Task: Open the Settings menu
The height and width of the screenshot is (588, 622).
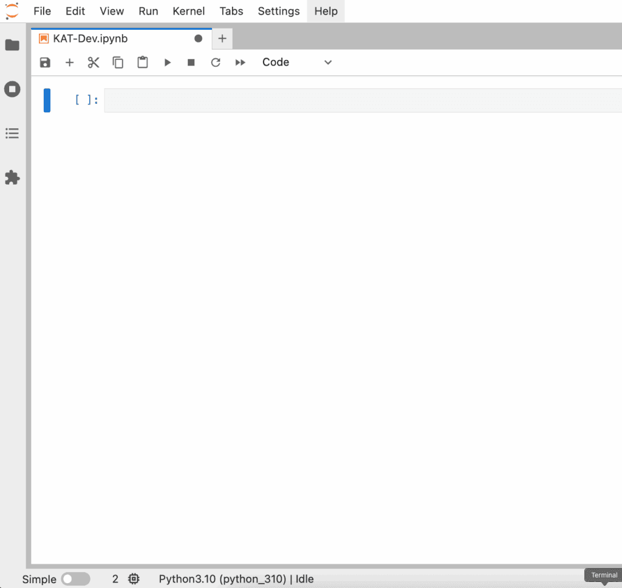Action: point(279,11)
